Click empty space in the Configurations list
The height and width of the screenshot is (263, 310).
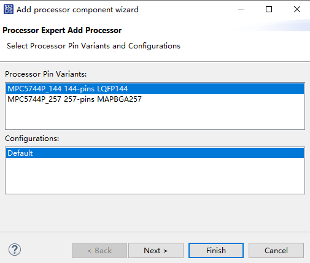(x=155, y=176)
